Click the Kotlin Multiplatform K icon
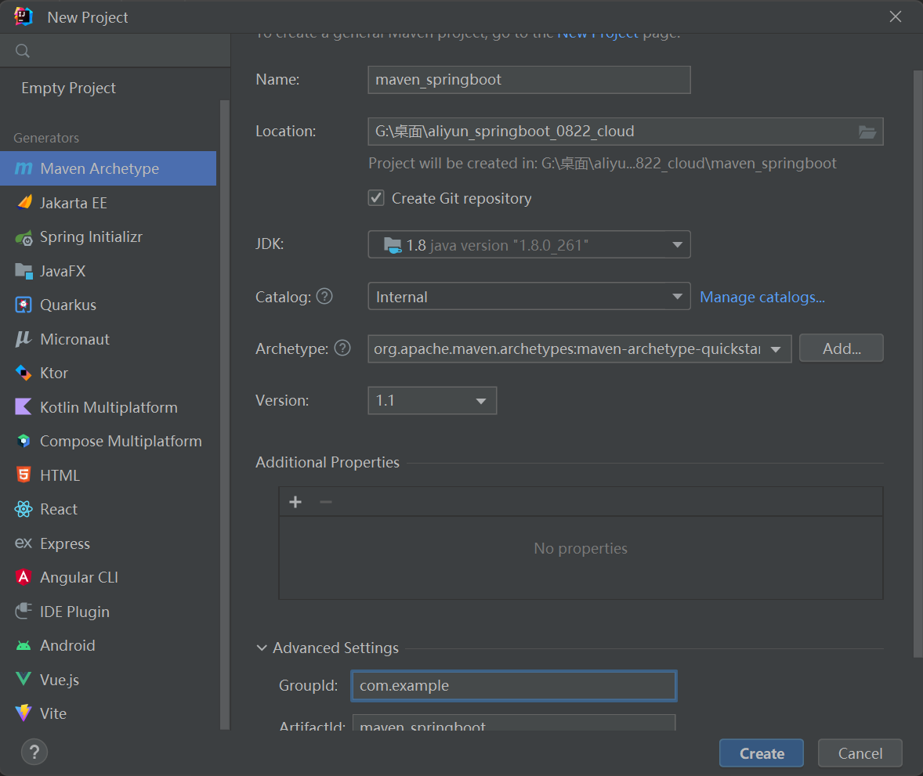Image resolution: width=923 pixels, height=776 pixels. (x=24, y=406)
